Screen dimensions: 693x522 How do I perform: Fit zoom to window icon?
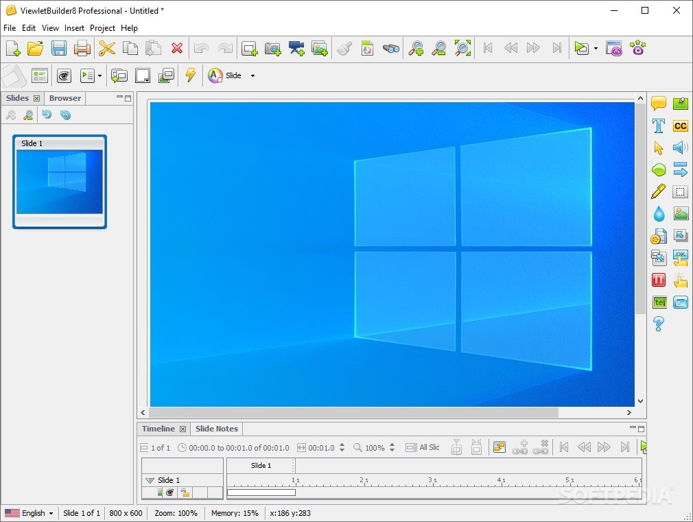coord(462,48)
